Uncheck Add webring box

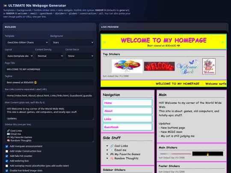[7, 161]
